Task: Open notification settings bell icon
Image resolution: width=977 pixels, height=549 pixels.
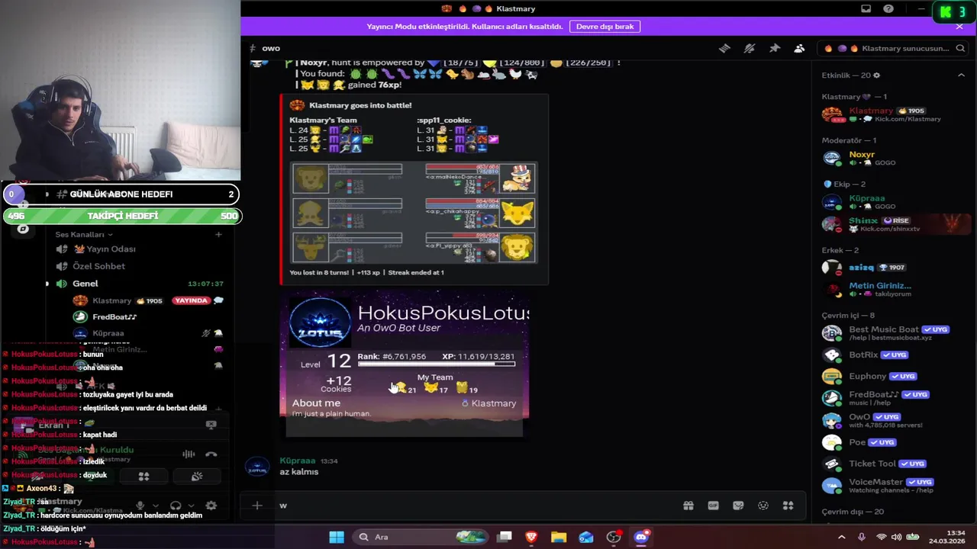Action: (750, 48)
